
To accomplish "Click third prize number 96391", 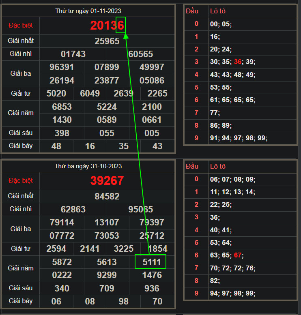I will [x=62, y=67].
